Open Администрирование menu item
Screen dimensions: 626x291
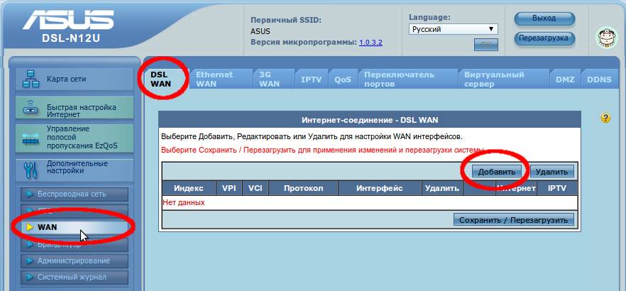[75, 260]
